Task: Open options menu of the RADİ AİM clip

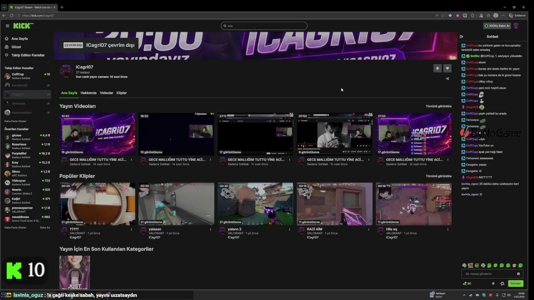Action: click(369, 230)
